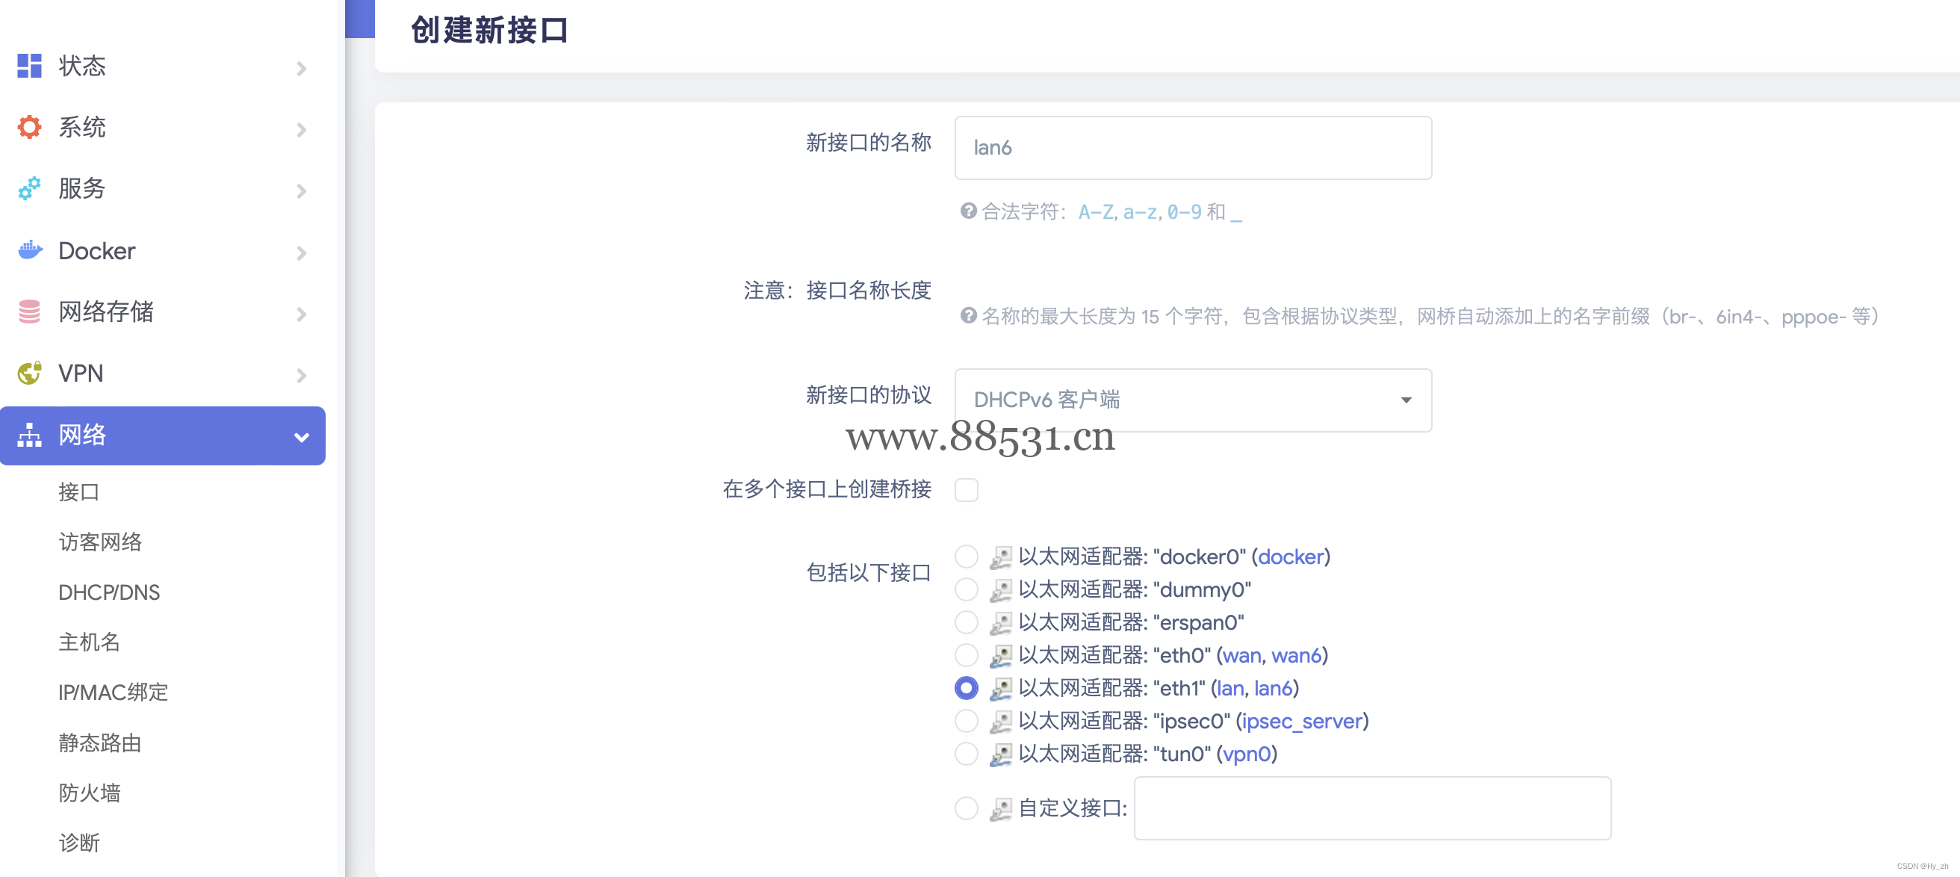
Task: Enable 在多个接口上创建桥接 checkbox
Action: tap(967, 490)
